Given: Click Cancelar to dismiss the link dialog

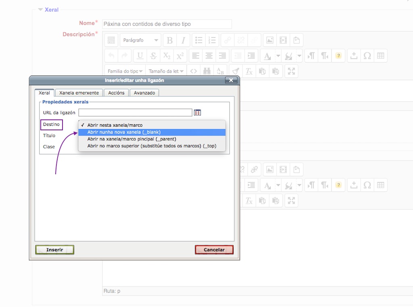Looking at the screenshot, I should [x=214, y=250].
